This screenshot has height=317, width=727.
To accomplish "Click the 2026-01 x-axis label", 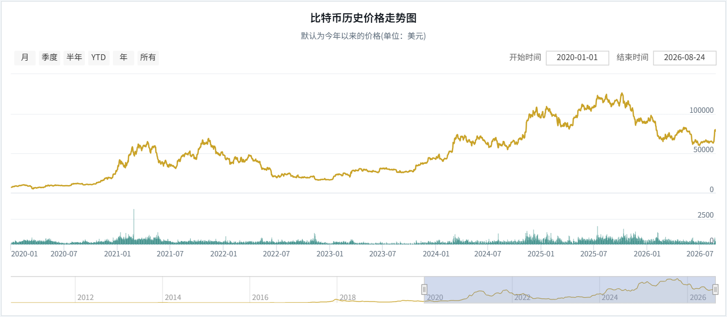I will click(x=648, y=254).
